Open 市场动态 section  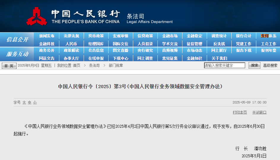click(x=195, y=51)
